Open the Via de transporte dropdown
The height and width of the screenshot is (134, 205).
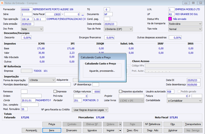[185, 24]
